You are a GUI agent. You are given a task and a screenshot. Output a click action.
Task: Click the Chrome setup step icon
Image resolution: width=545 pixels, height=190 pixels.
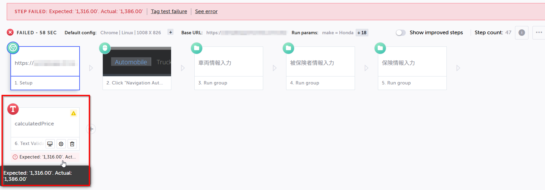13,48
